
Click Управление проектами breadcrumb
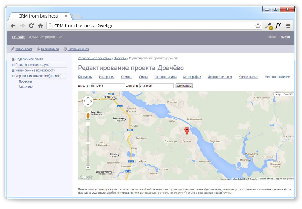coord(95,58)
